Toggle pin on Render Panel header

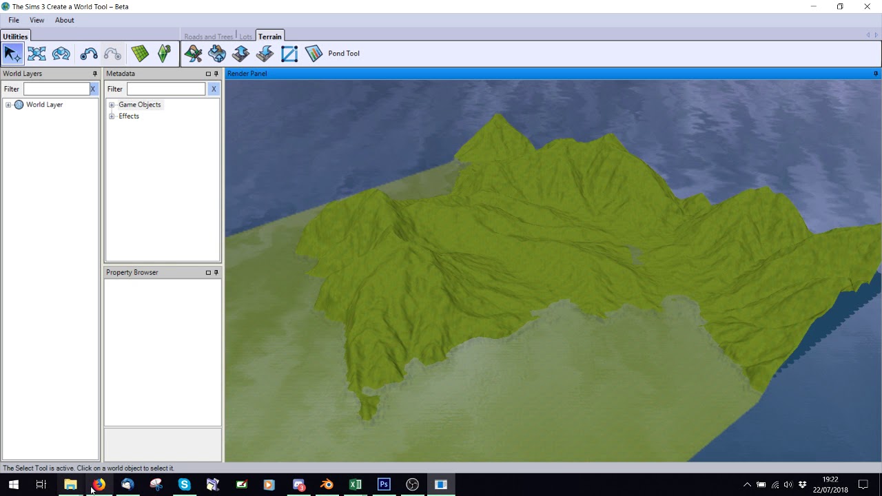(x=876, y=74)
